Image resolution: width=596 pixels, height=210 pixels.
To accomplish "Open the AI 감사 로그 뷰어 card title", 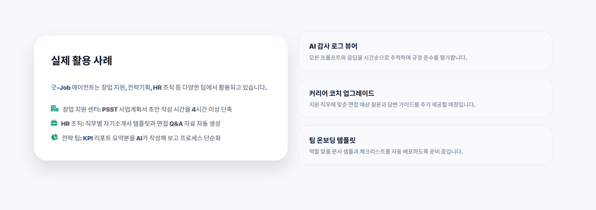I will 333,46.
